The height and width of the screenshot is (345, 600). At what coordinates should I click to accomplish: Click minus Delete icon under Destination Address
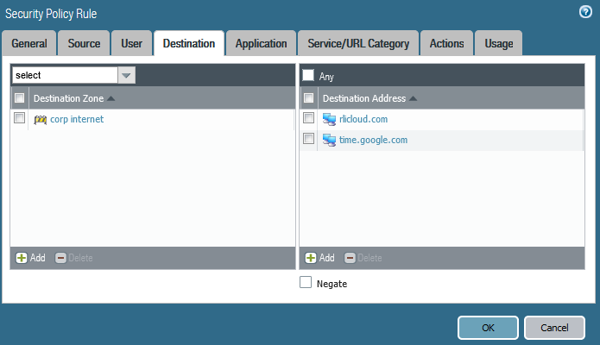(x=350, y=258)
